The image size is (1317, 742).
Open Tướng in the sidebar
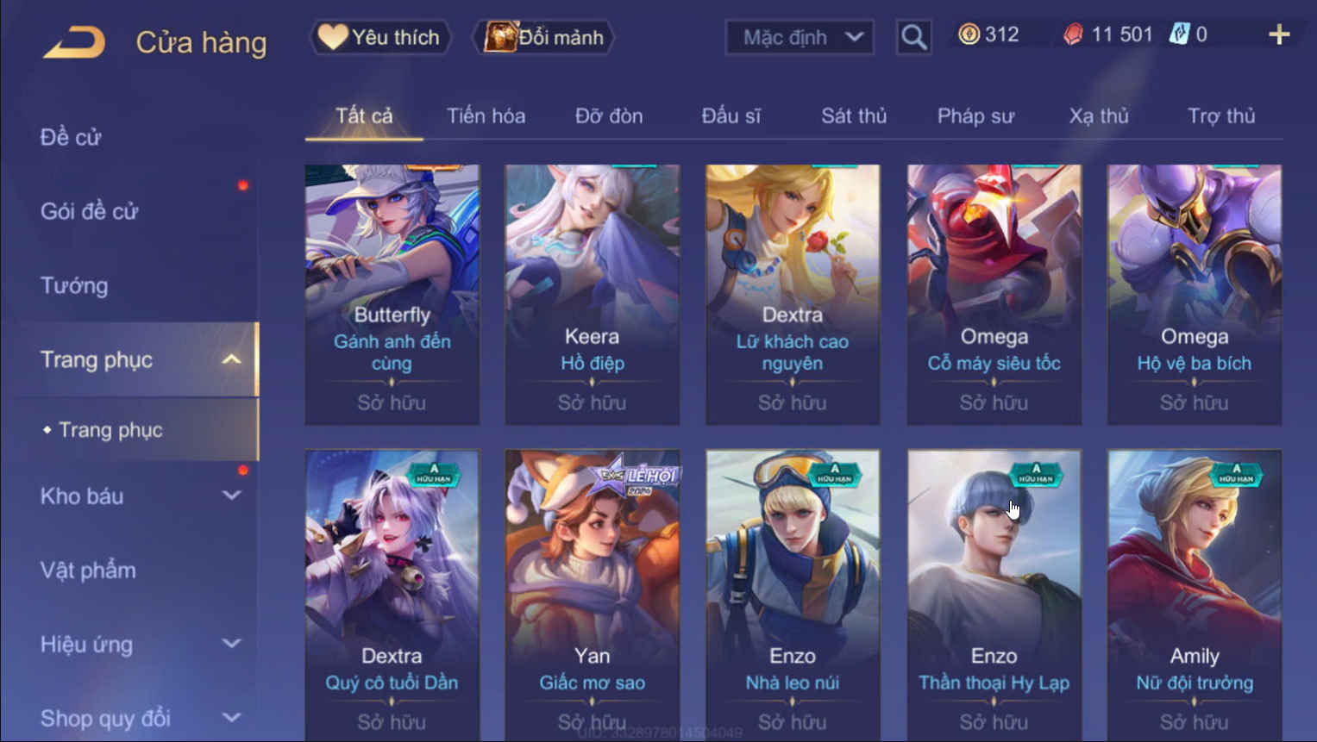click(x=74, y=285)
